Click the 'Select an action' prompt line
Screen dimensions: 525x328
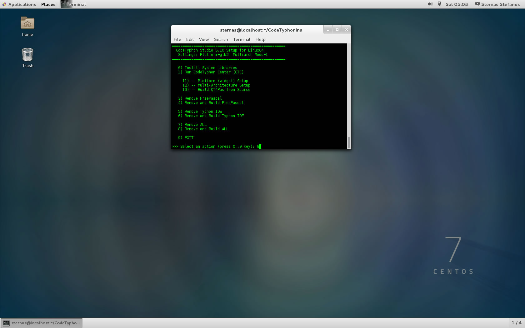(216, 147)
